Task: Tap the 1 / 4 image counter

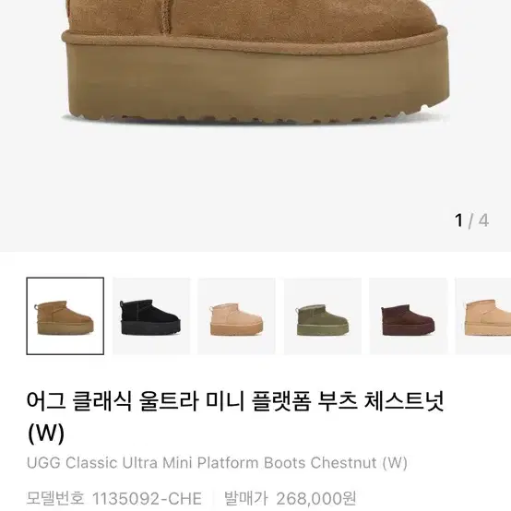Action: click(471, 220)
